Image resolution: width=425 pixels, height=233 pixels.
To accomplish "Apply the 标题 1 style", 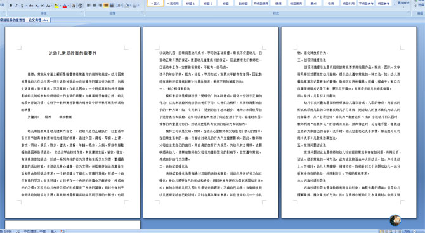I will click(x=190, y=4).
